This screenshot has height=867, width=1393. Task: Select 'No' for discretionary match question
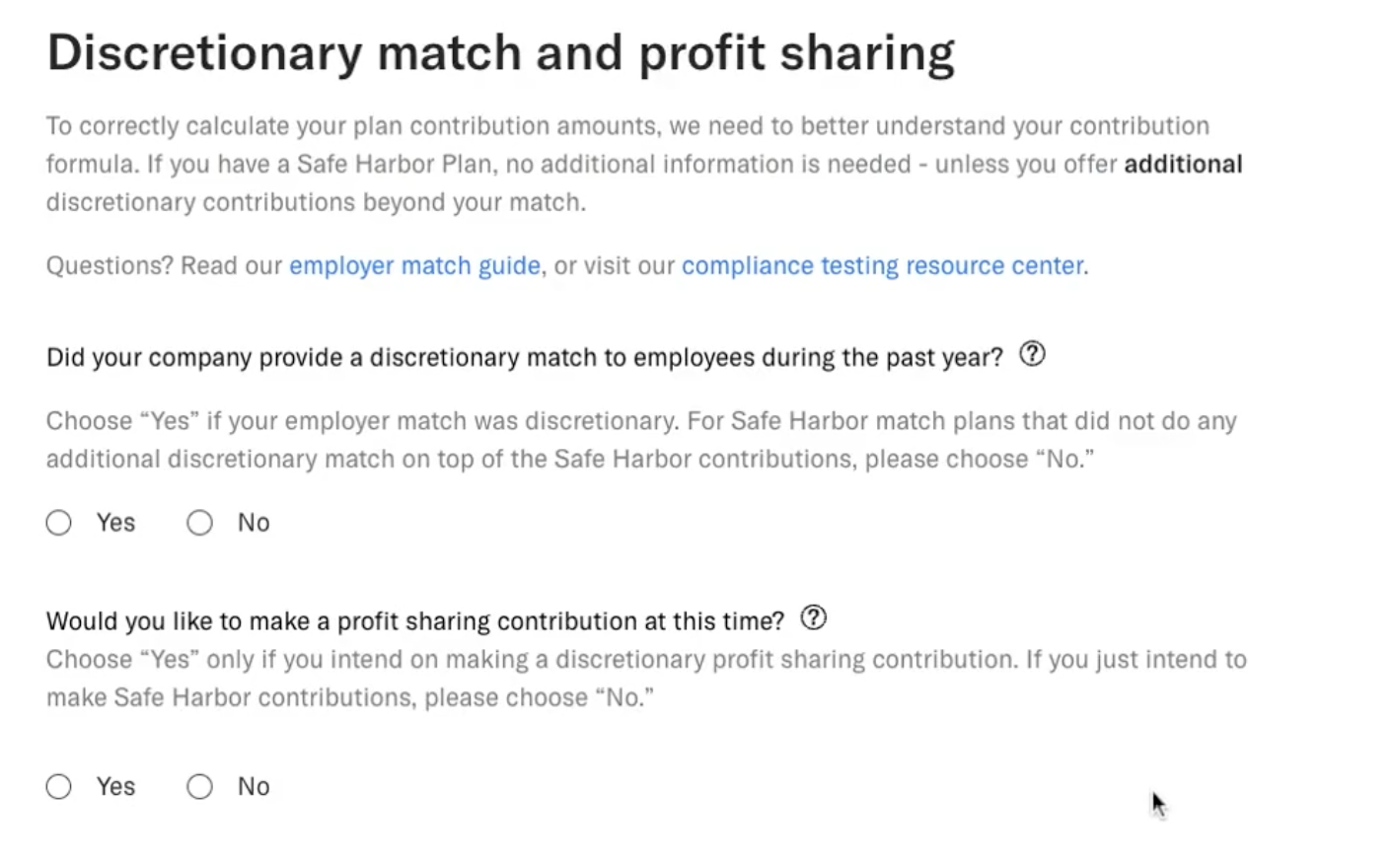coord(199,522)
